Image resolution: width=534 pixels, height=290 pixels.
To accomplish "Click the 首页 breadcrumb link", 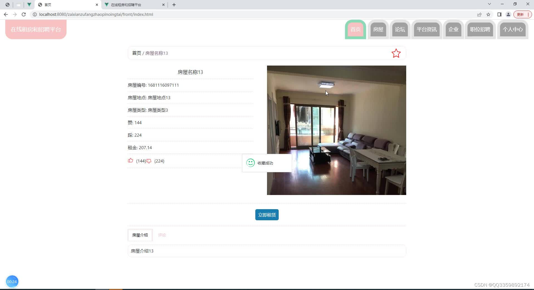I will tap(136, 53).
